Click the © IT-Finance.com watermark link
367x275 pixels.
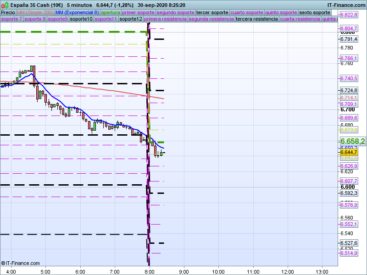coord(20,263)
